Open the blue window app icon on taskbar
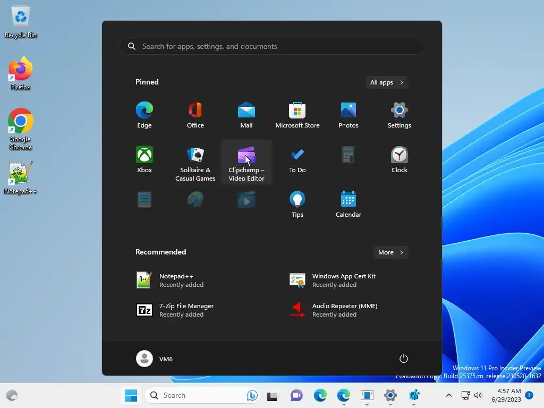 point(367,395)
